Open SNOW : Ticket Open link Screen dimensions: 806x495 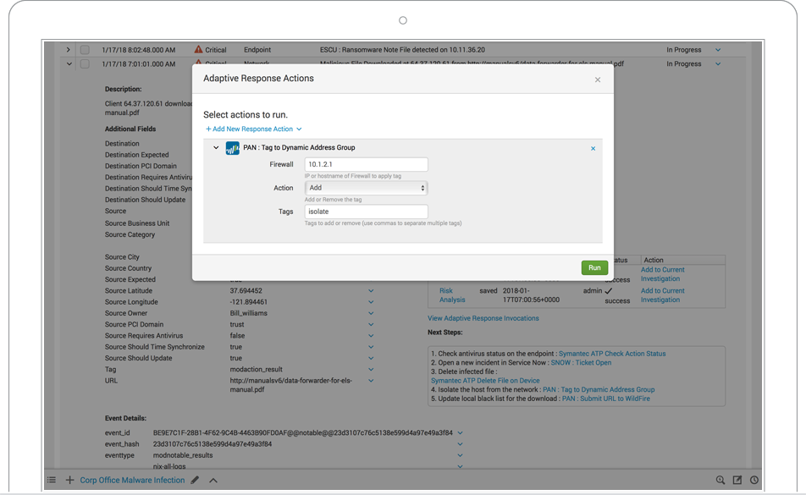tap(581, 362)
